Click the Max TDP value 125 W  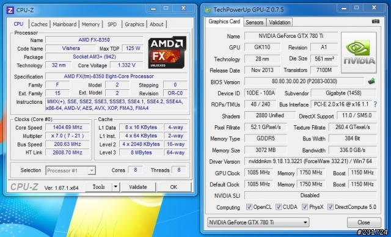click(133, 48)
